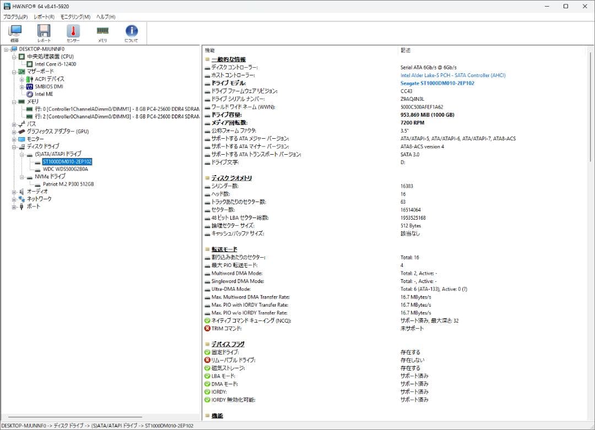Click the Intel Alder Lake-S PCH SATA Controller link
Viewport: 595px width, 430px height.
point(452,75)
